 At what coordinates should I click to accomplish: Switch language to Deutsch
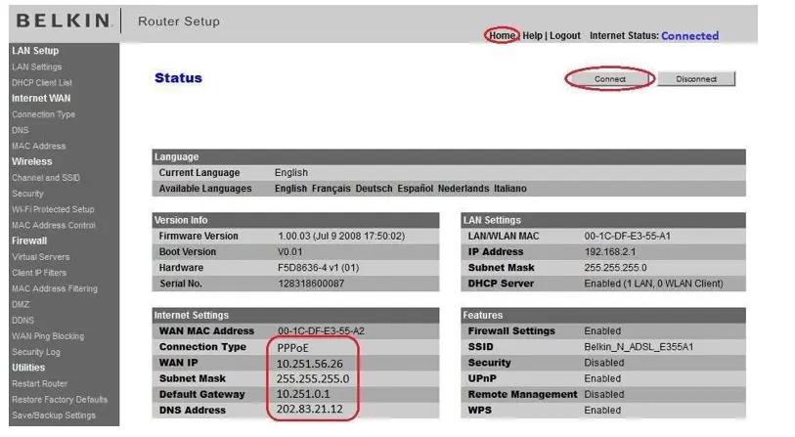click(374, 189)
